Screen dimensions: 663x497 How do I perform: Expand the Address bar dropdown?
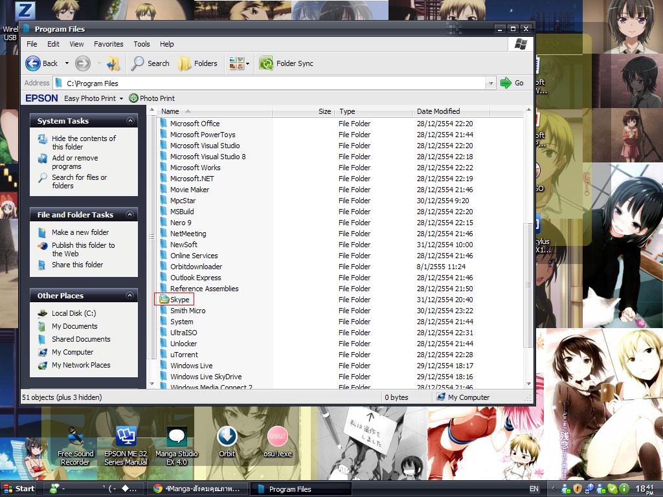[491, 83]
